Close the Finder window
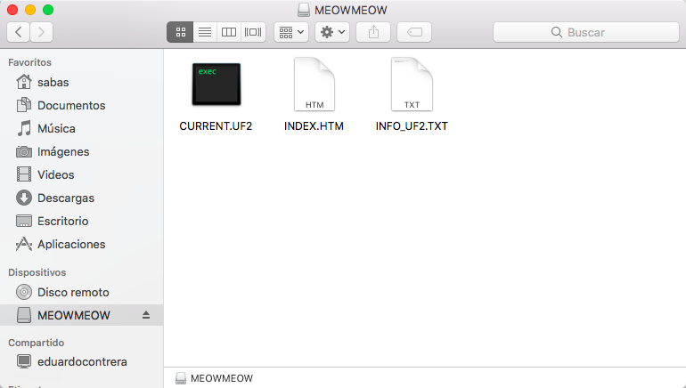 pos(12,10)
